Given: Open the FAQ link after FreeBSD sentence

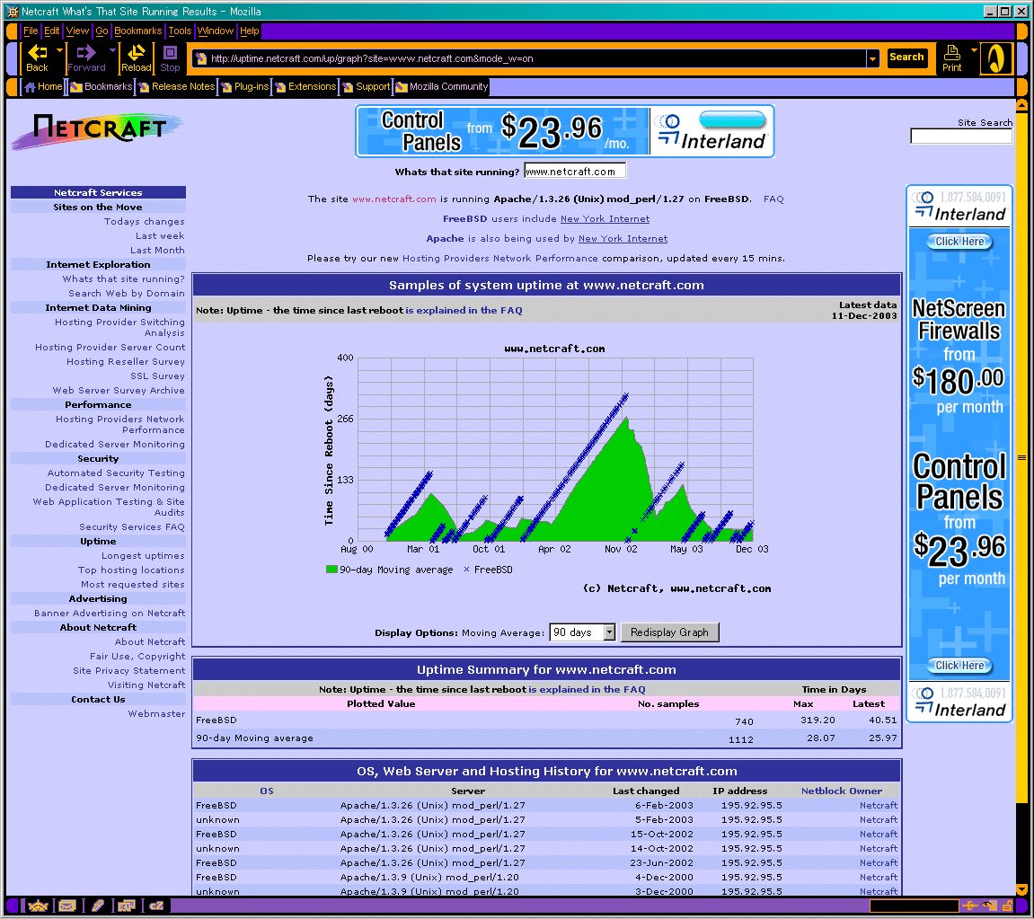Looking at the screenshot, I should (x=773, y=199).
